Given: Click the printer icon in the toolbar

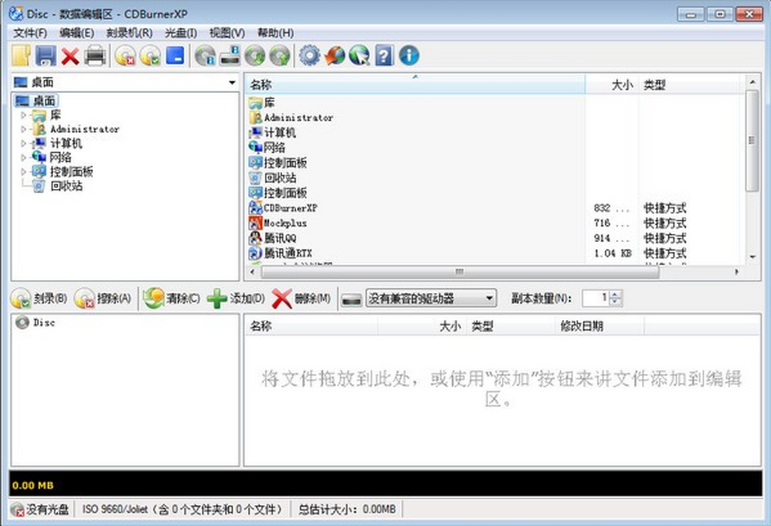Looking at the screenshot, I should tap(94, 55).
